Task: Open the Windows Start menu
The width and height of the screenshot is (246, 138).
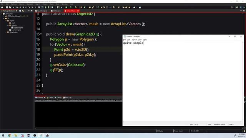Action: [x=3, y=135]
